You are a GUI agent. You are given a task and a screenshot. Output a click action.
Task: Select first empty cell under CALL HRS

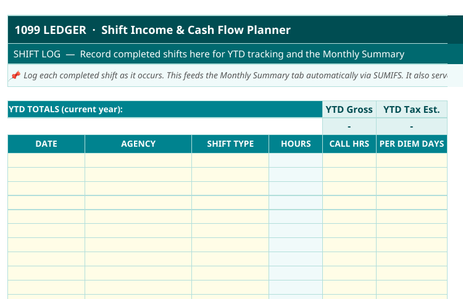[349, 160]
